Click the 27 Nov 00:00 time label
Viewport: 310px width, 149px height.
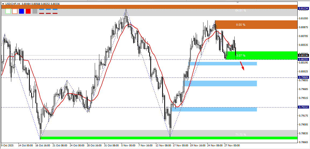pos(232,146)
